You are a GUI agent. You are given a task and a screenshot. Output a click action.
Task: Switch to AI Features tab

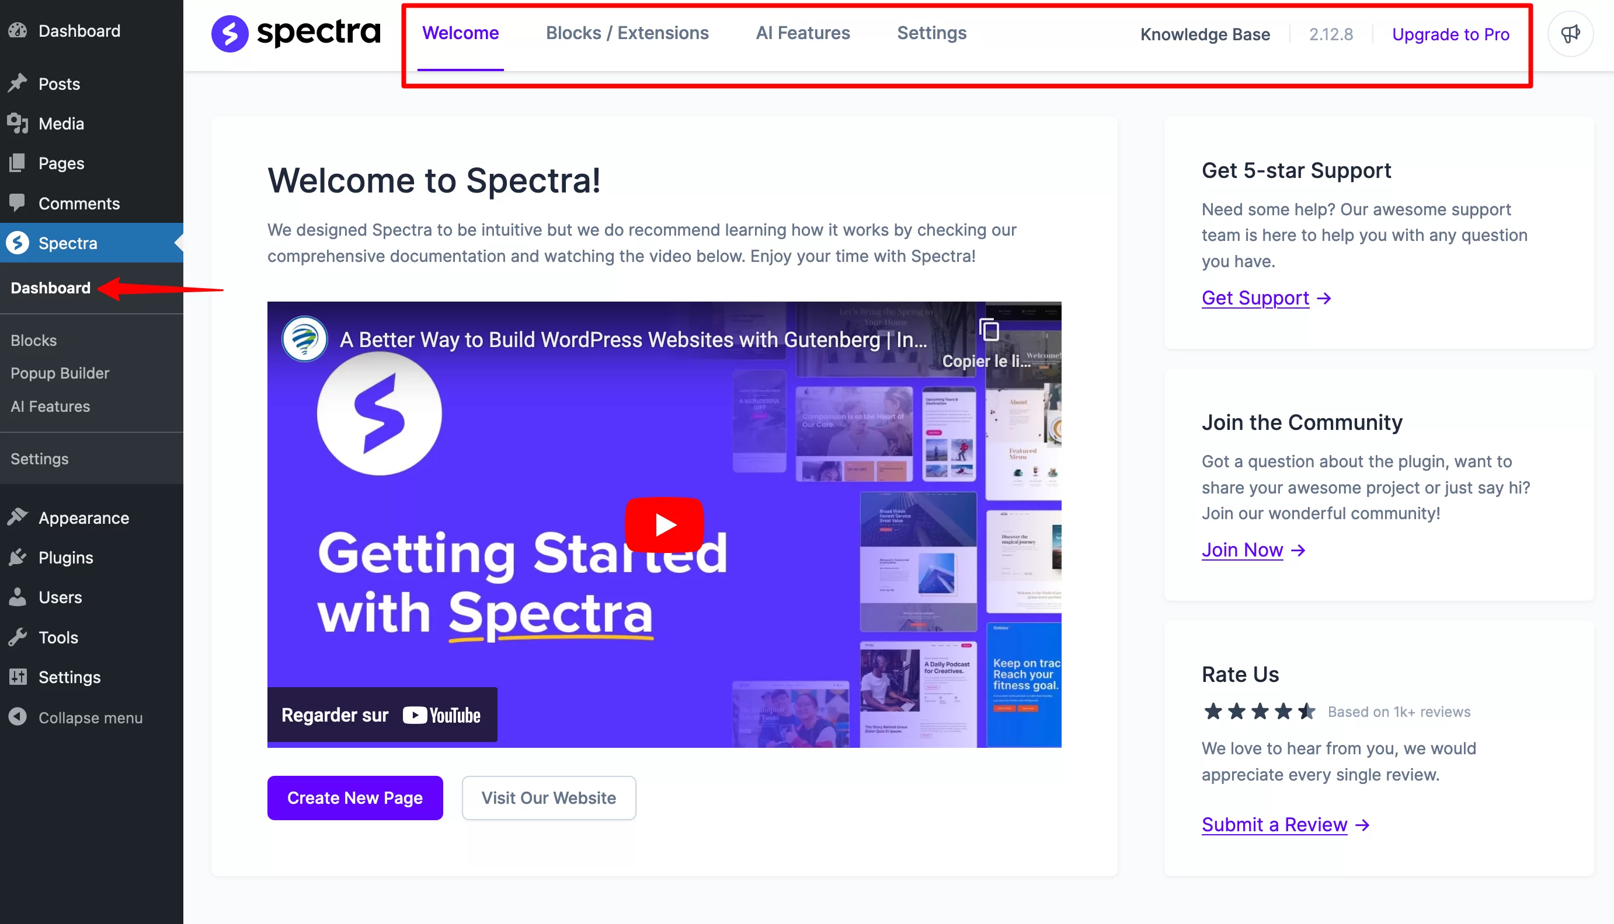(x=802, y=33)
